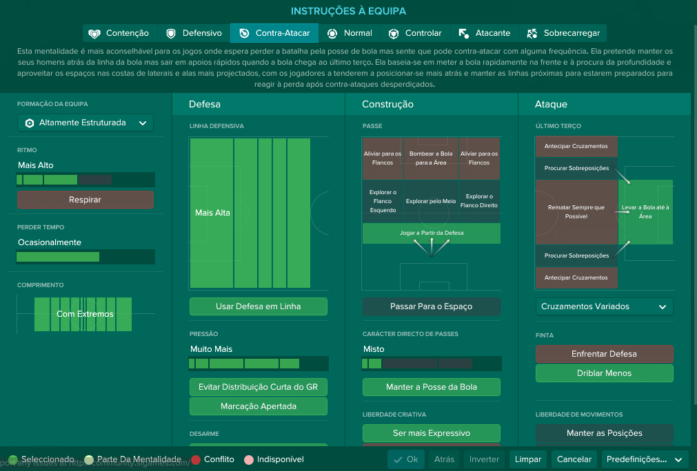Open the Altamente Estruturada formation dropdown
Screen dimensions: 697x471
point(85,123)
